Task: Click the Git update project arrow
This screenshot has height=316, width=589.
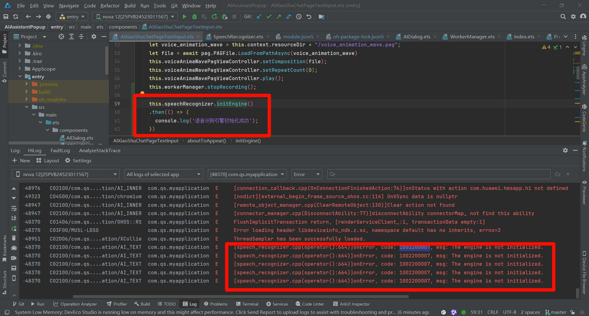Action: point(259,17)
